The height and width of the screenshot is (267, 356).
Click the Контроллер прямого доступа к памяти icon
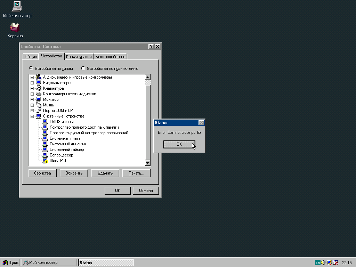point(45,127)
